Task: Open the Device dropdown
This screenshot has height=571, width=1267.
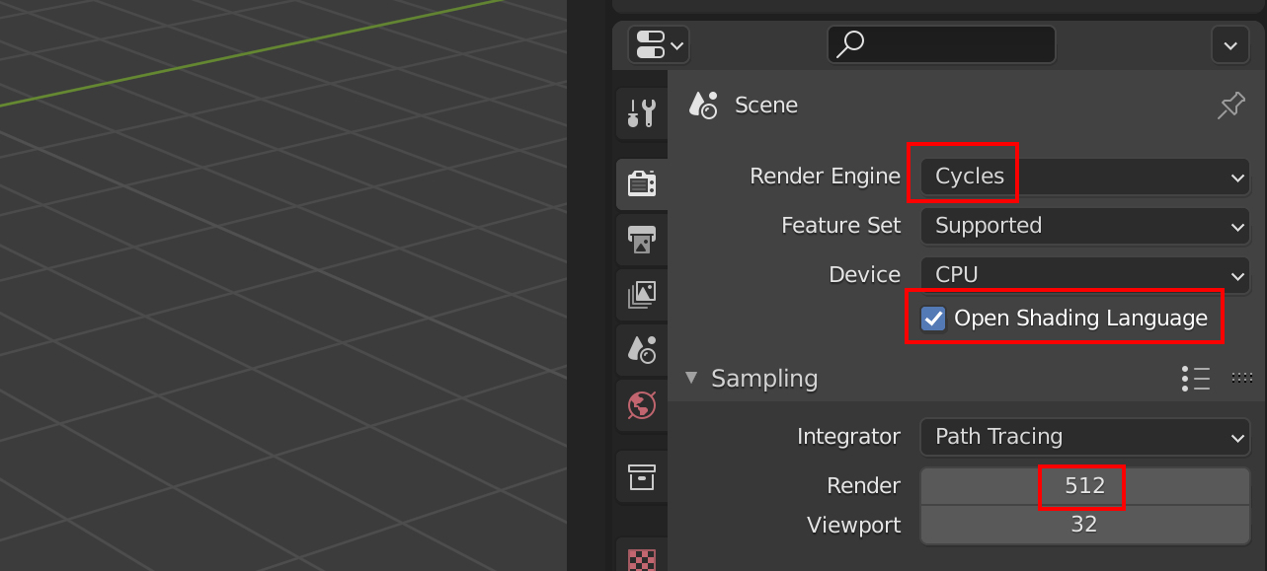Action: (1085, 275)
